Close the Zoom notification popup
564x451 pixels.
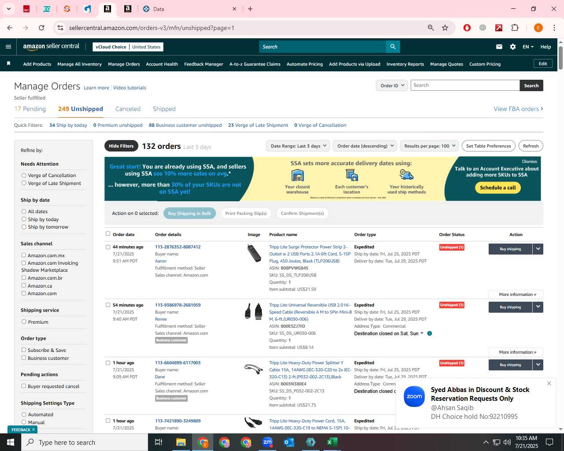549,383
